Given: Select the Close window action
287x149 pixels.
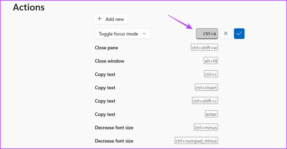Looking at the screenshot, I should [x=109, y=61].
